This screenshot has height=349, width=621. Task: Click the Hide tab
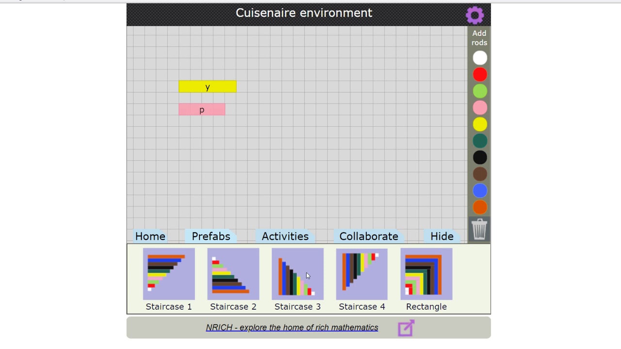[442, 236]
